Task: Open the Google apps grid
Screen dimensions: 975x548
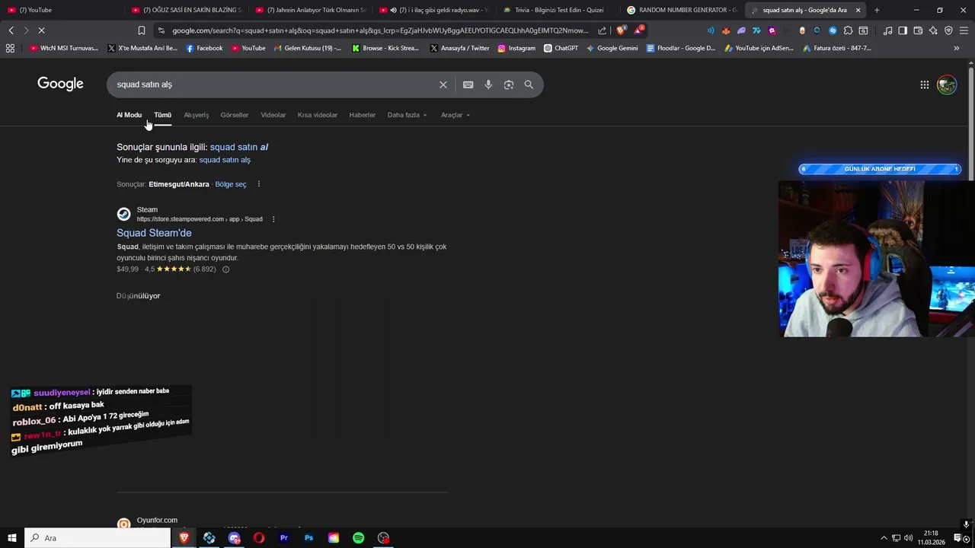Action: coord(924,84)
